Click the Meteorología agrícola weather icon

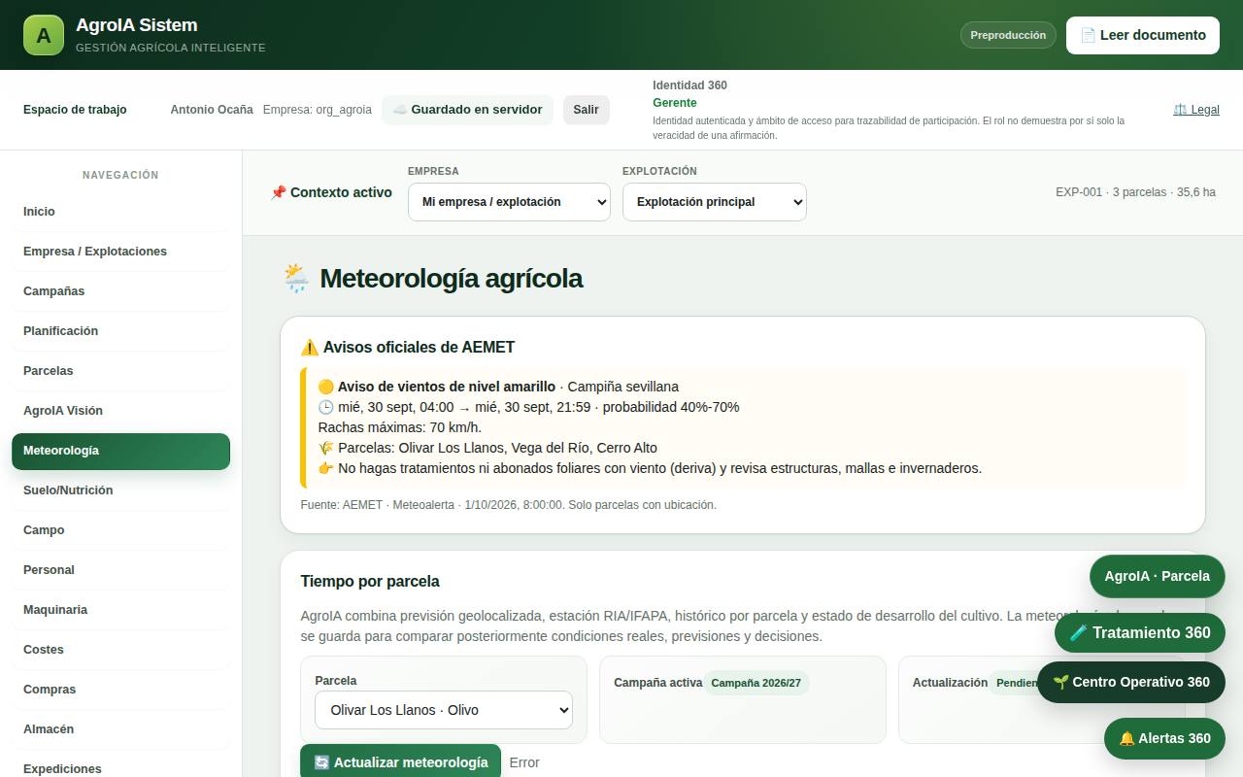[296, 279]
